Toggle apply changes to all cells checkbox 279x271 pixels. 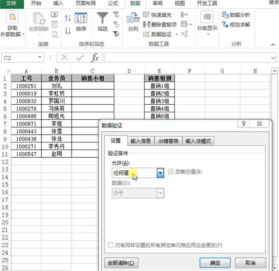point(111,245)
